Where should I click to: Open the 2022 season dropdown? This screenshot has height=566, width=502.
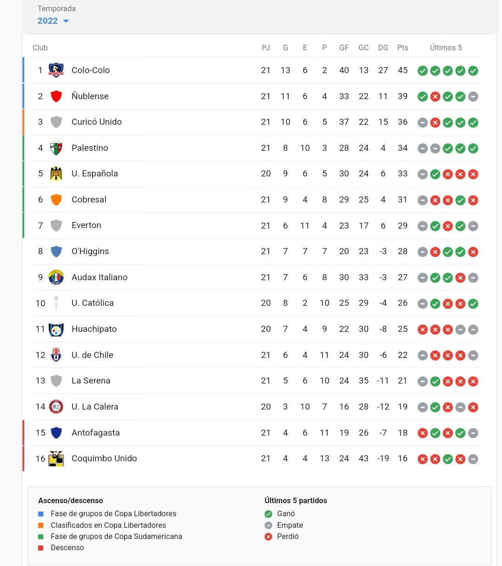[53, 21]
